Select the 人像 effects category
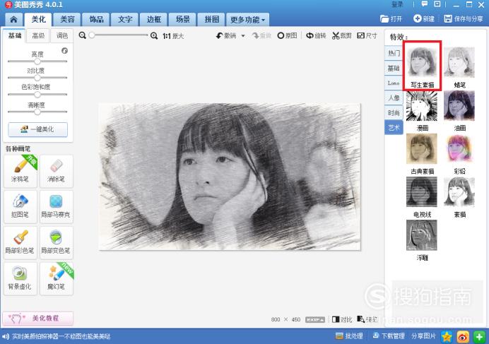489x344 pixels. click(394, 98)
